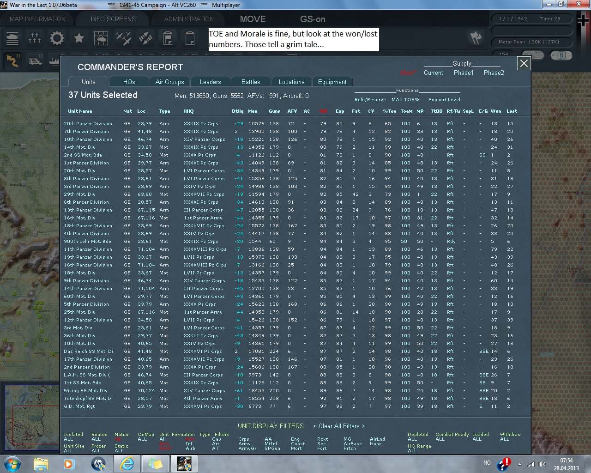This screenshot has width=591, height=473.
Task: Open the weather map icon
Action: 101,38
